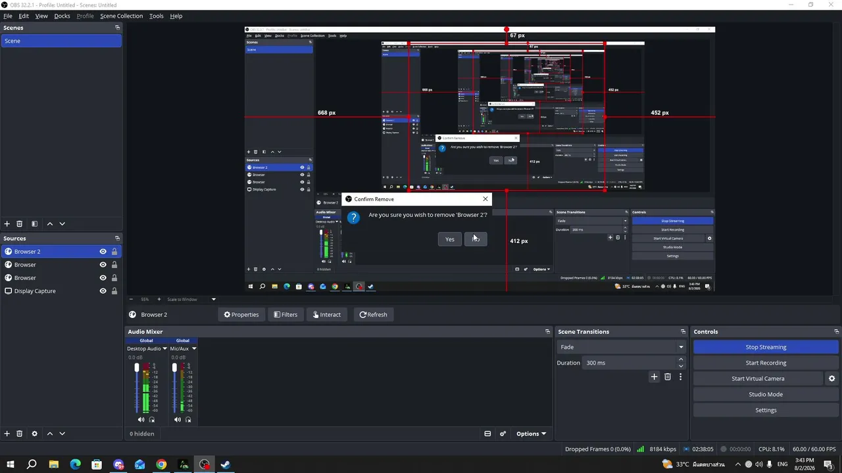Open scene filters icon in Scenes toolbar

(34, 224)
